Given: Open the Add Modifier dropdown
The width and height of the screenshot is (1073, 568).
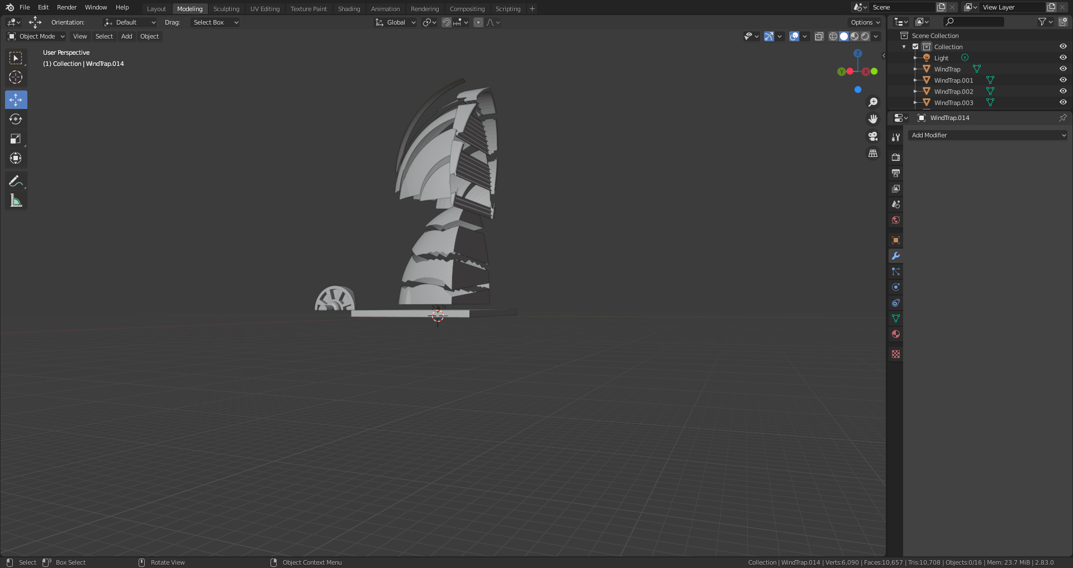Looking at the screenshot, I should point(987,135).
